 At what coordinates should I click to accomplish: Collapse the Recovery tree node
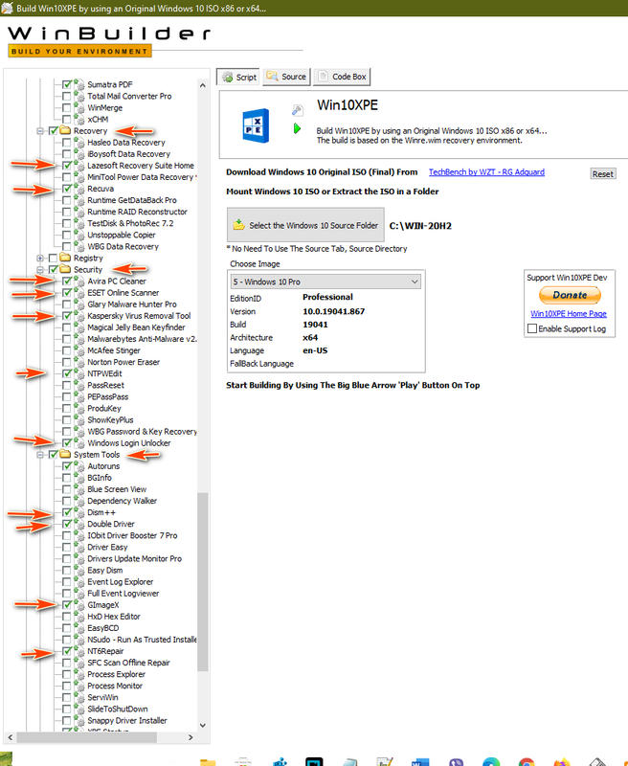pos(40,131)
